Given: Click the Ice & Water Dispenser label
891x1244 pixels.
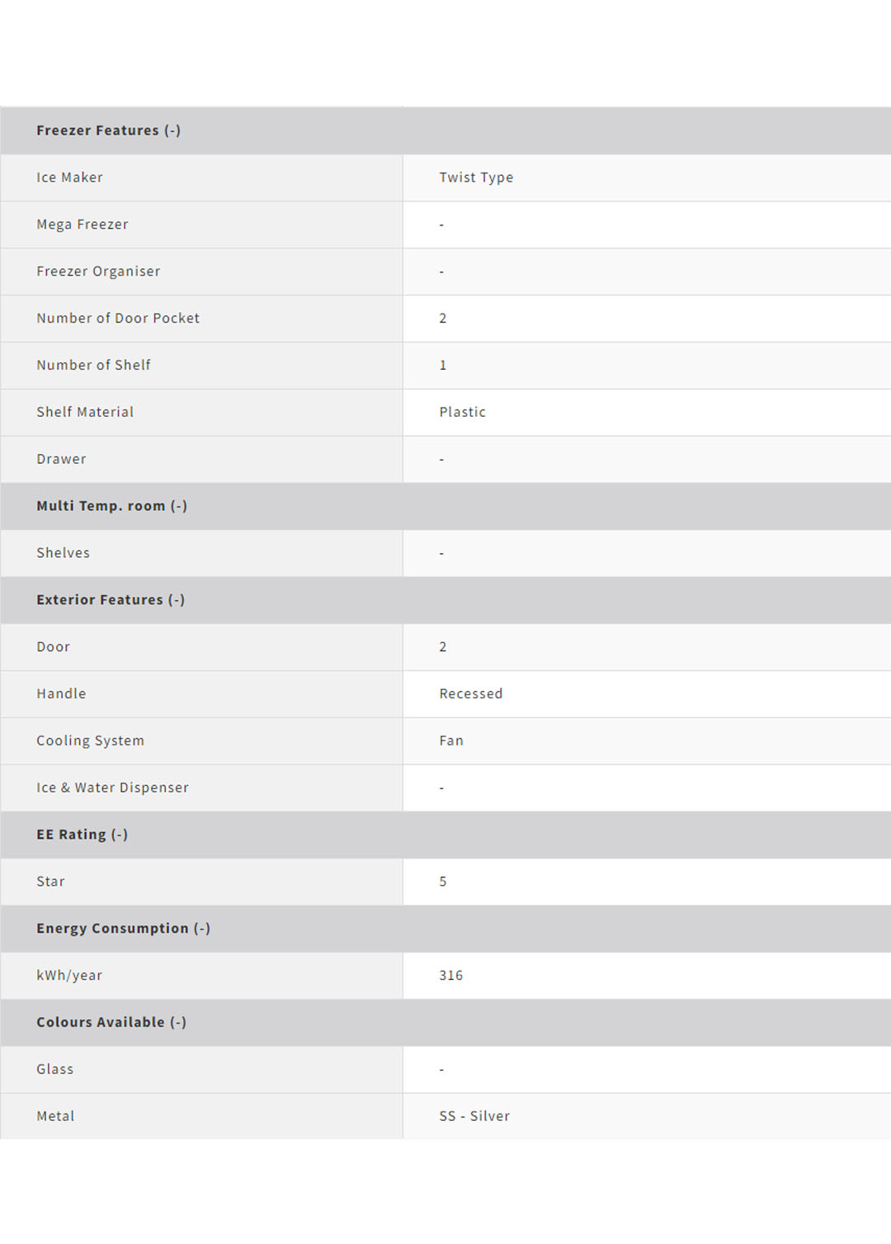Looking at the screenshot, I should [112, 788].
